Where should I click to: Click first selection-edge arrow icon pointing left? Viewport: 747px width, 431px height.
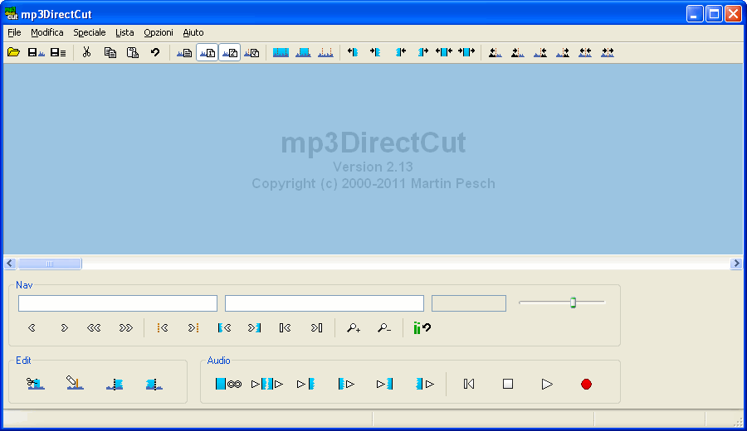[353, 52]
